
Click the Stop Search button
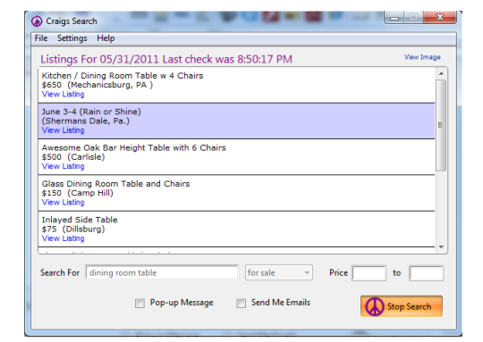[x=402, y=306]
